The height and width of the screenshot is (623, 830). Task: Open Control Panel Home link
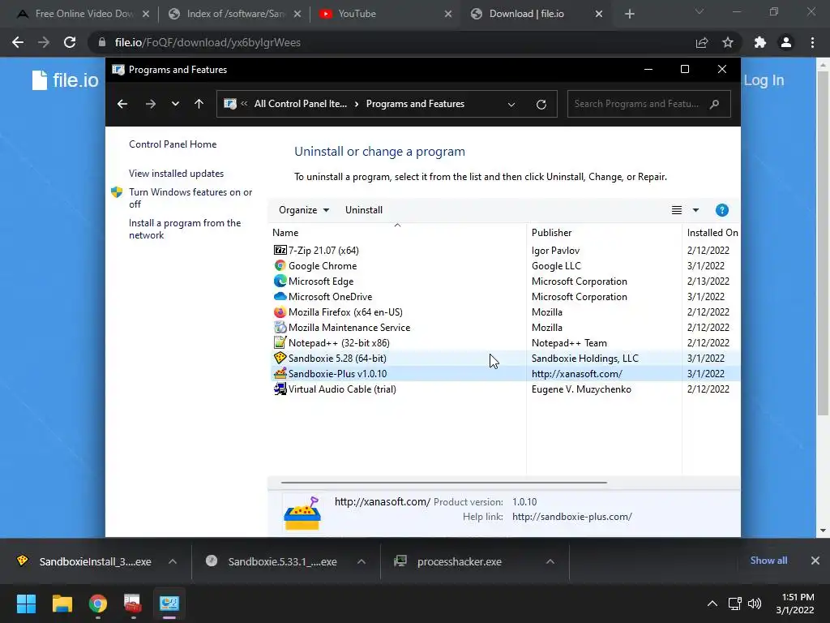(x=173, y=144)
